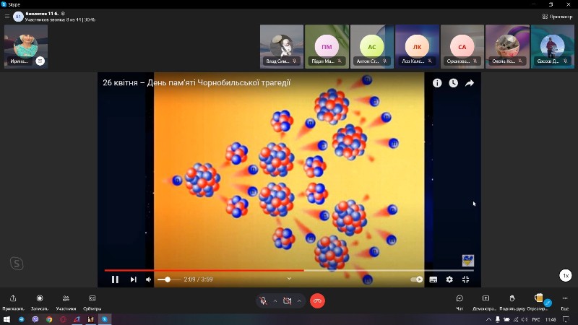Expand microphone options chevron
Viewport: 578px width, 325px height.
point(275,300)
